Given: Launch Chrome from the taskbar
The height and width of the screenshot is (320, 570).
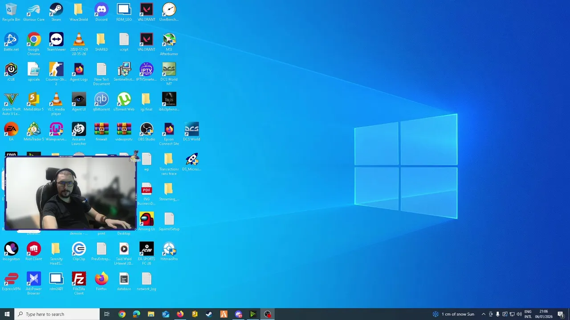Looking at the screenshot, I should click(x=122, y=314).
